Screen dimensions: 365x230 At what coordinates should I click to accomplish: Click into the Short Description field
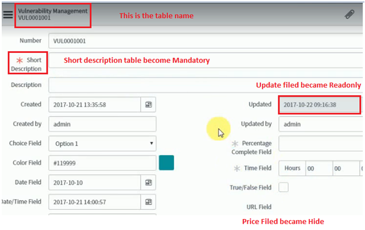point(206,60)
